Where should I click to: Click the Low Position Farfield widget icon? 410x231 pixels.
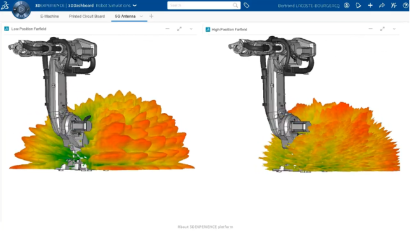pos(6,29)
